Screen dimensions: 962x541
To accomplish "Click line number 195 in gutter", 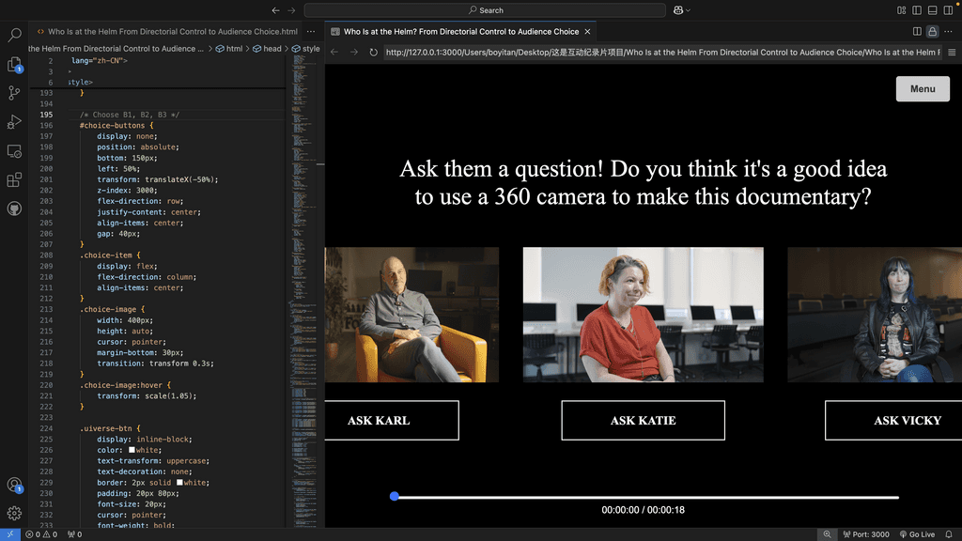I will (x=46, y=115).
